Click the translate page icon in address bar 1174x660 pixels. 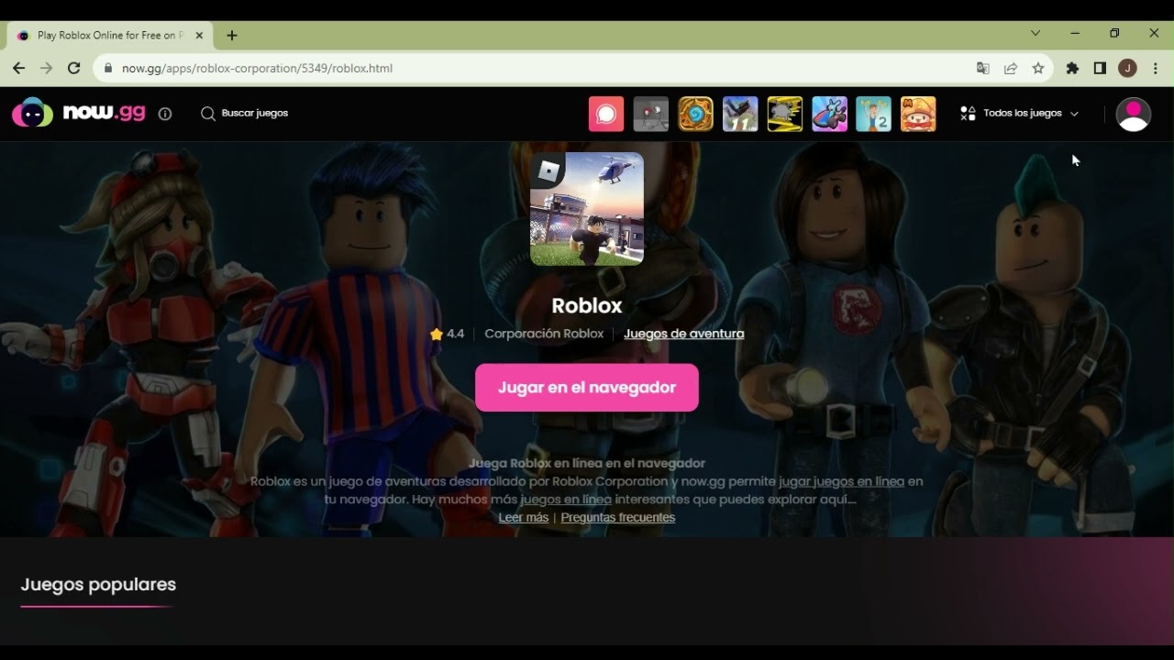[x=983, y=68]
